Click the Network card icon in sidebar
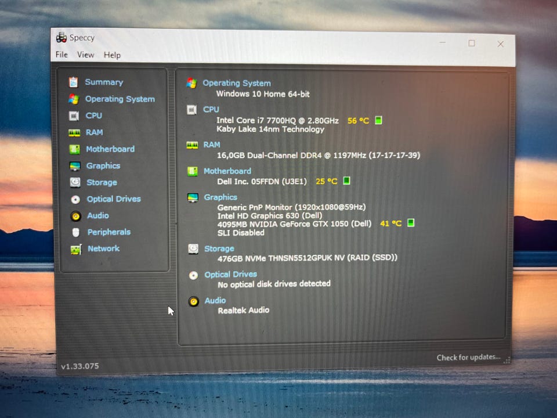This screenshot has width=557, height=418. [76, 249]
